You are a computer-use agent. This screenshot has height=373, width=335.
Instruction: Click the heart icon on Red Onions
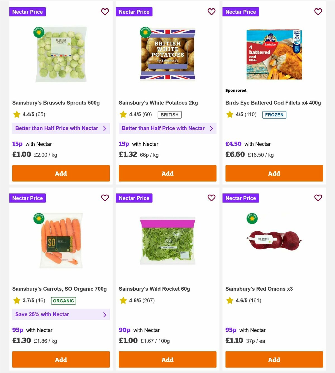(x=318, y=198)
